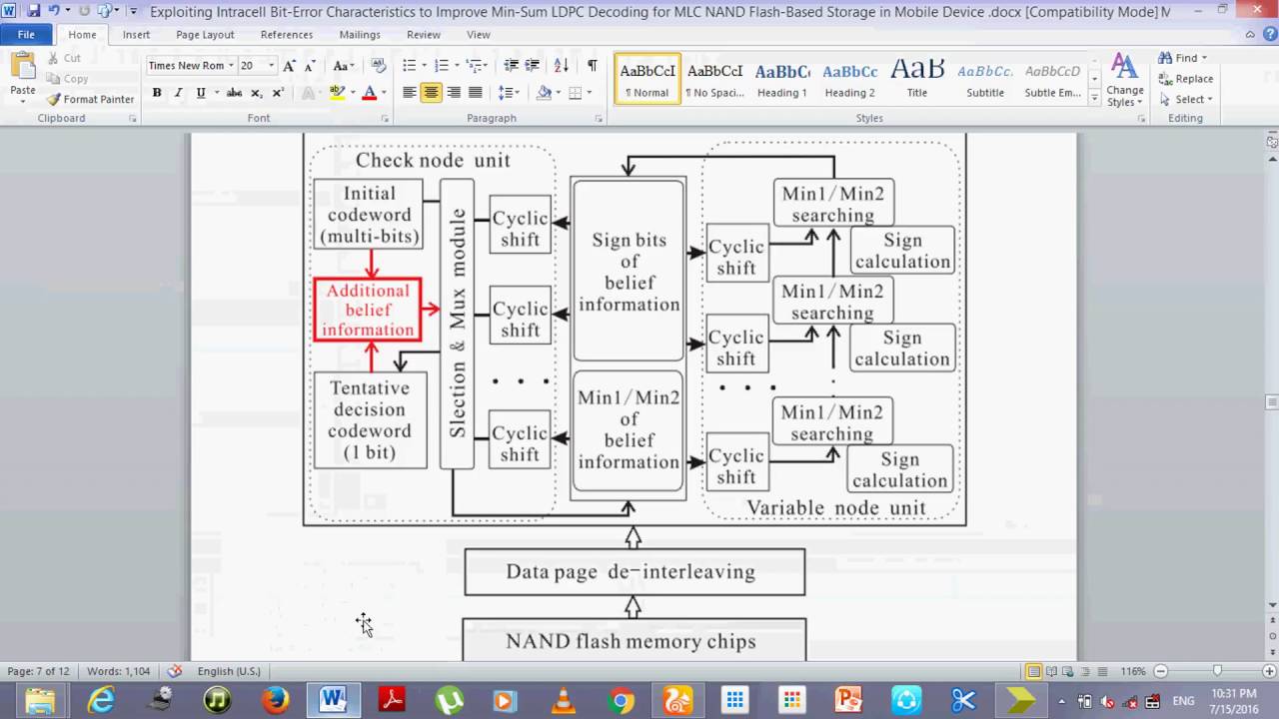Toggle underline formatting
Screen dimensions: 1279x719
(x=201, y=93)
